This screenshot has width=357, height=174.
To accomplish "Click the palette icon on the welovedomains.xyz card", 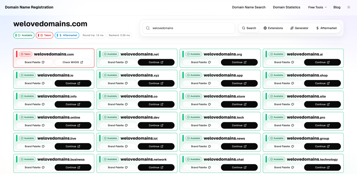I will coord(126,84).
